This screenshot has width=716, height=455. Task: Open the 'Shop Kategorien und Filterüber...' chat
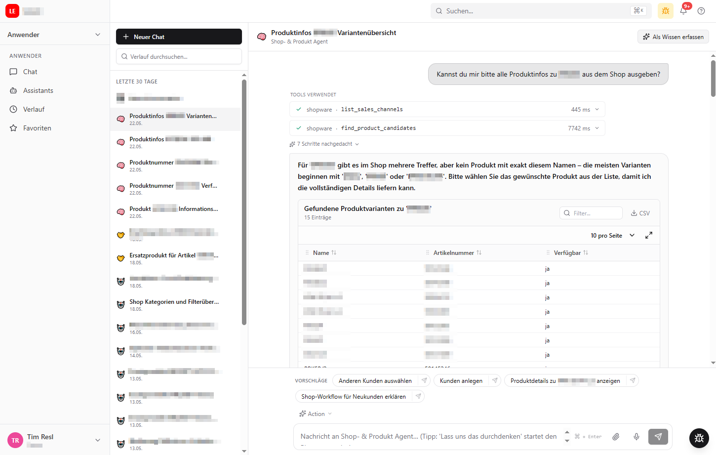(175, 305)
